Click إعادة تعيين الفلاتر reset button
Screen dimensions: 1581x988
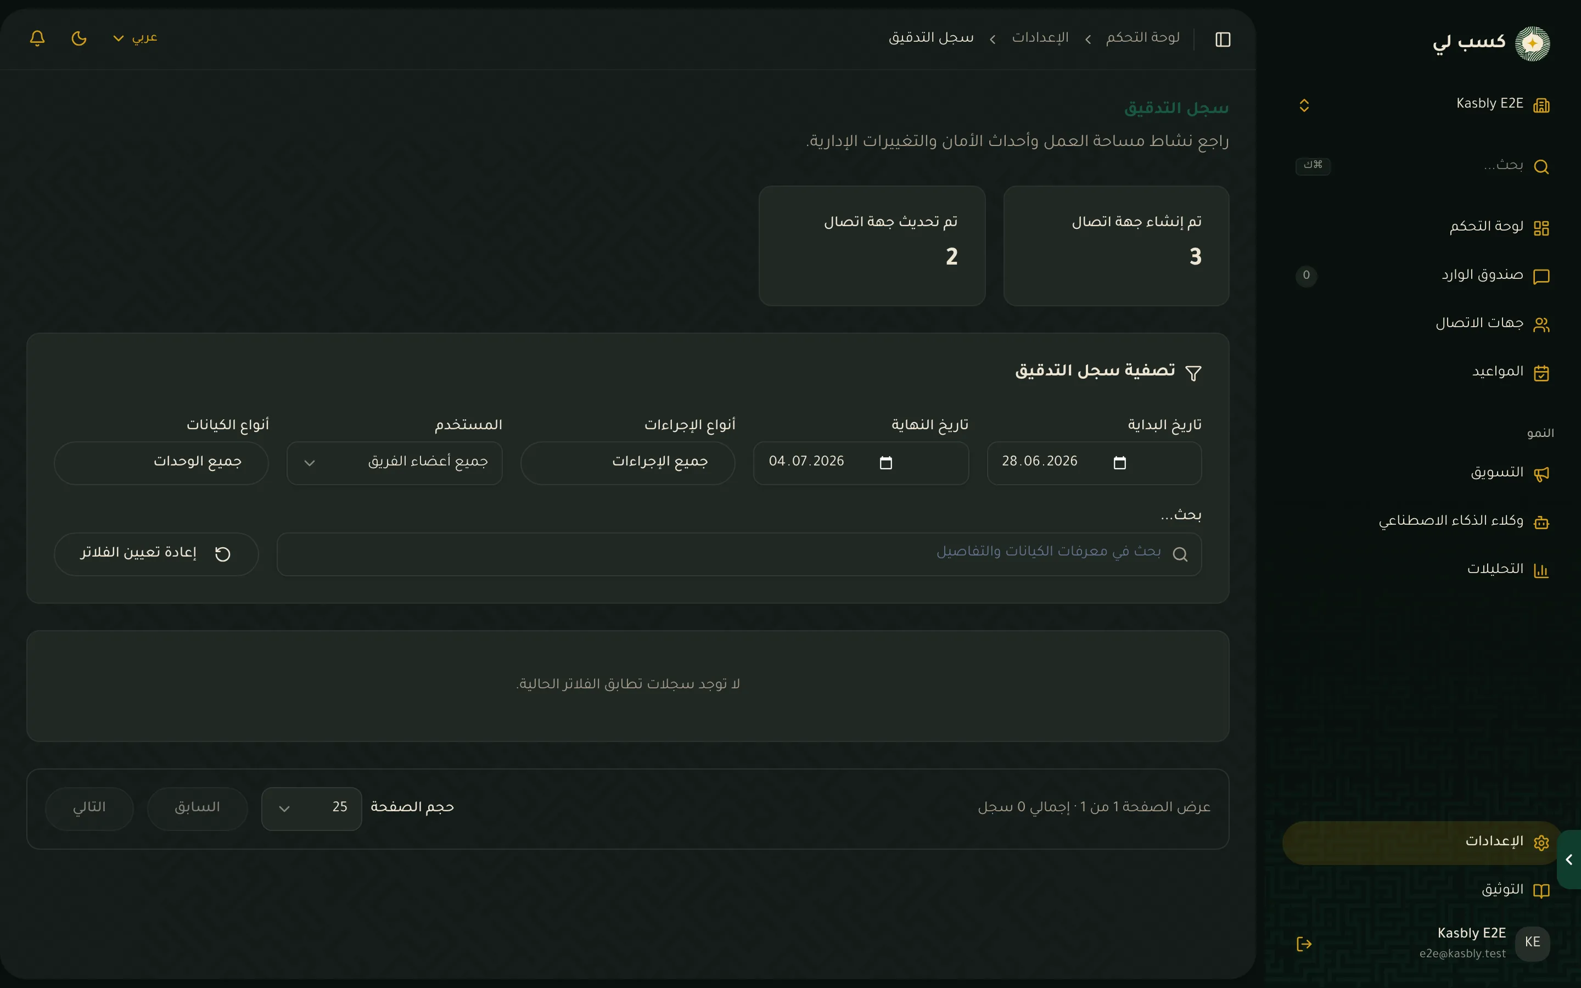click(x=156, y=554)
